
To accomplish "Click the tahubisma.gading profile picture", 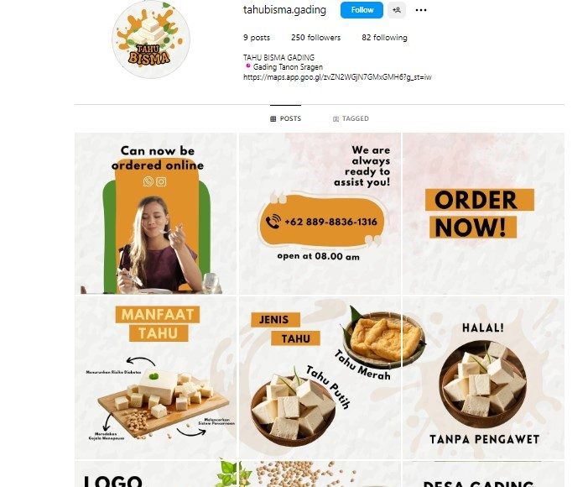I will pyautogui.click(x=151, y=39).
